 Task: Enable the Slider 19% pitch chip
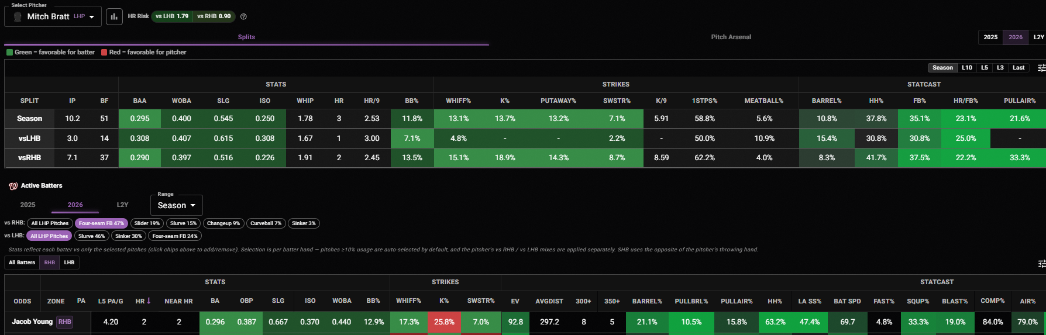coord(147,223)
